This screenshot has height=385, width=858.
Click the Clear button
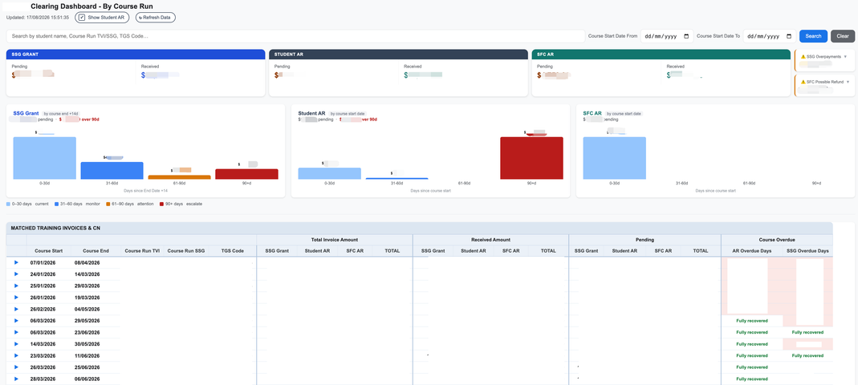coord(843,36)
